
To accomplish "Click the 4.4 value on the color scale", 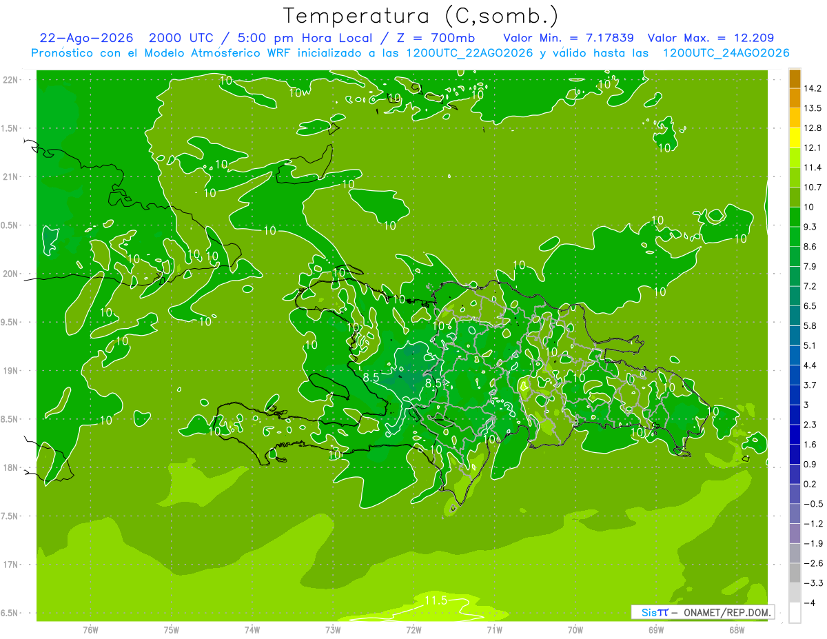I will tap(810, 365).
